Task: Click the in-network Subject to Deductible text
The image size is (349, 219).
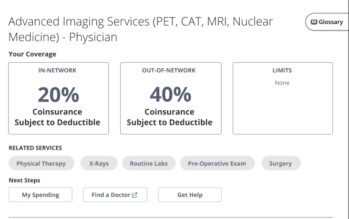Action: coord(57,122)
